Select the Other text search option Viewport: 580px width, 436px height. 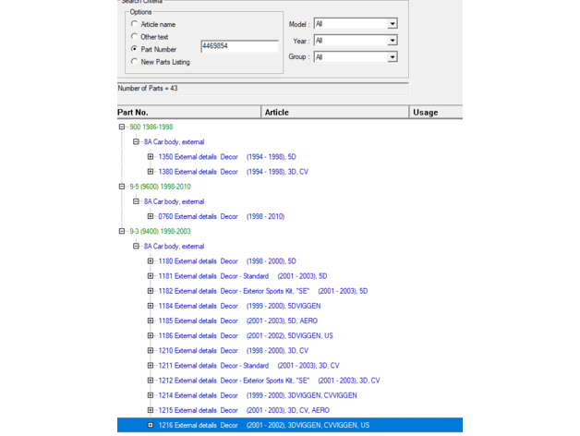[134, 37]
